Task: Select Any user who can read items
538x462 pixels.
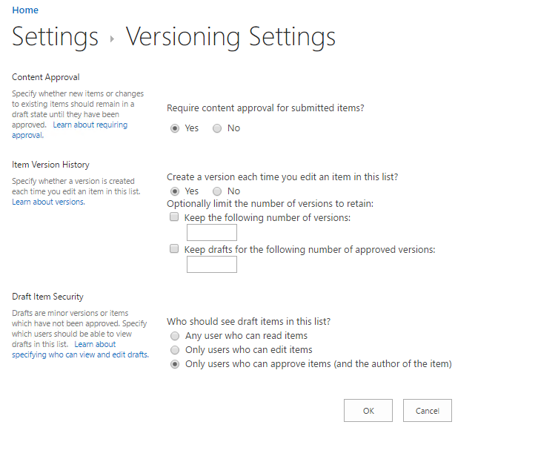Action: point(175,336)
